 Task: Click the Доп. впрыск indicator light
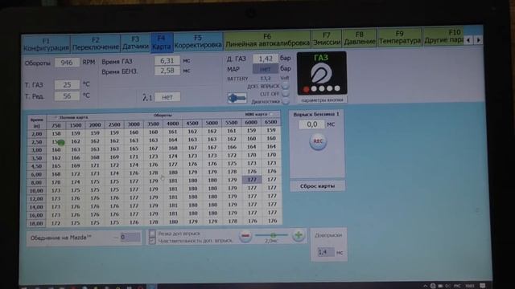coord(286,86)
